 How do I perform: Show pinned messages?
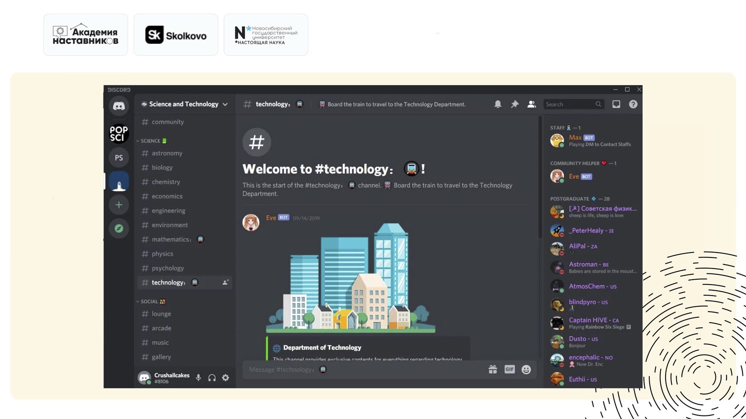(515, 104)
